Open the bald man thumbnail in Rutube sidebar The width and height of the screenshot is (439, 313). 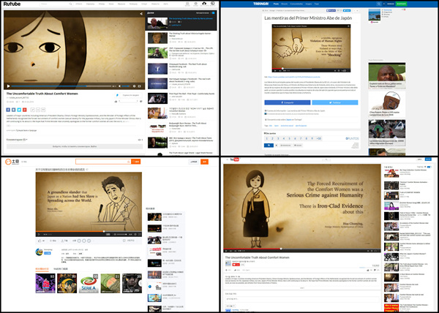click(x=157, y=23)
